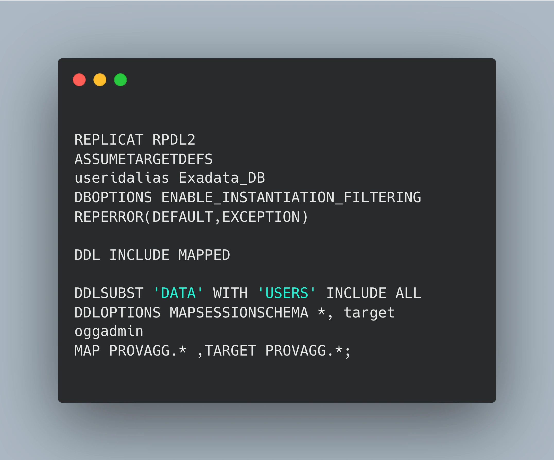The width and height of the screenshot is (554, 460).
Task: Click the DDL INCLUDE MAPPED line
Action: [152, 255]
